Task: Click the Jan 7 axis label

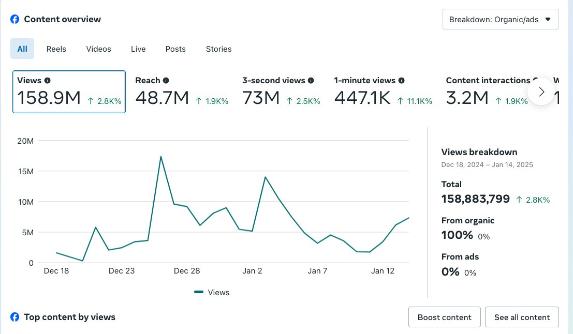Action: (x=317, y=271)
